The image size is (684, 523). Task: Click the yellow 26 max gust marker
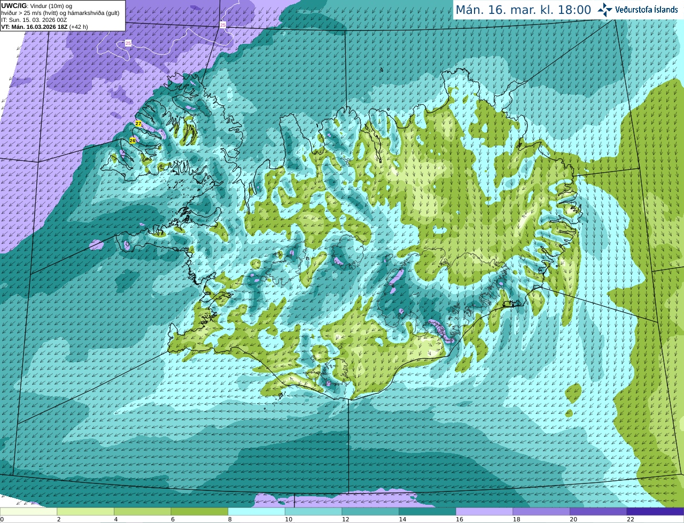[133, 141]
